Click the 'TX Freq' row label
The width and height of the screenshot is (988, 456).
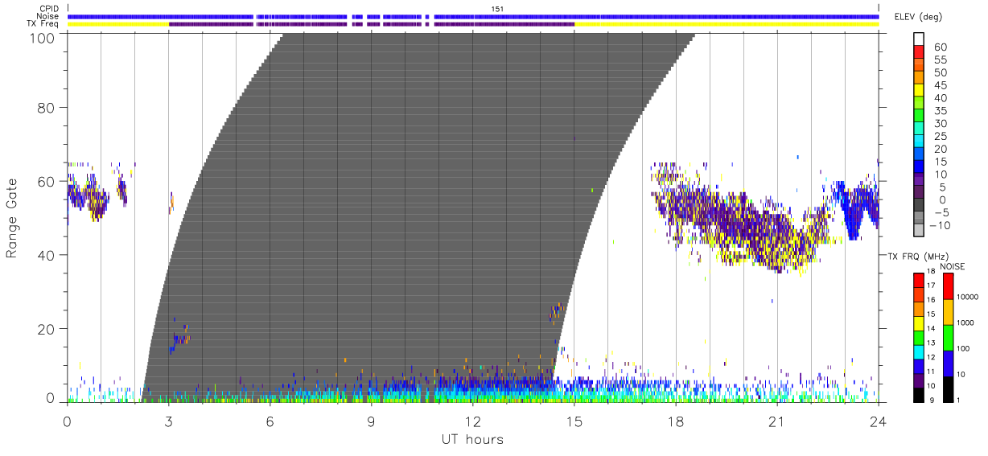[43, 24]
